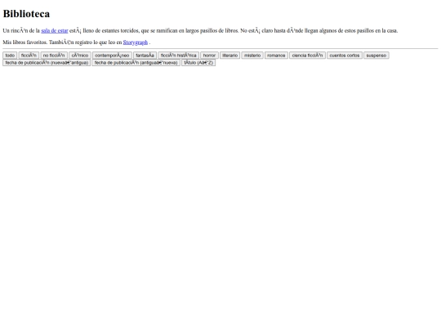Open the 'sala de estar' link
441x331 pixels.
[55, 31]
